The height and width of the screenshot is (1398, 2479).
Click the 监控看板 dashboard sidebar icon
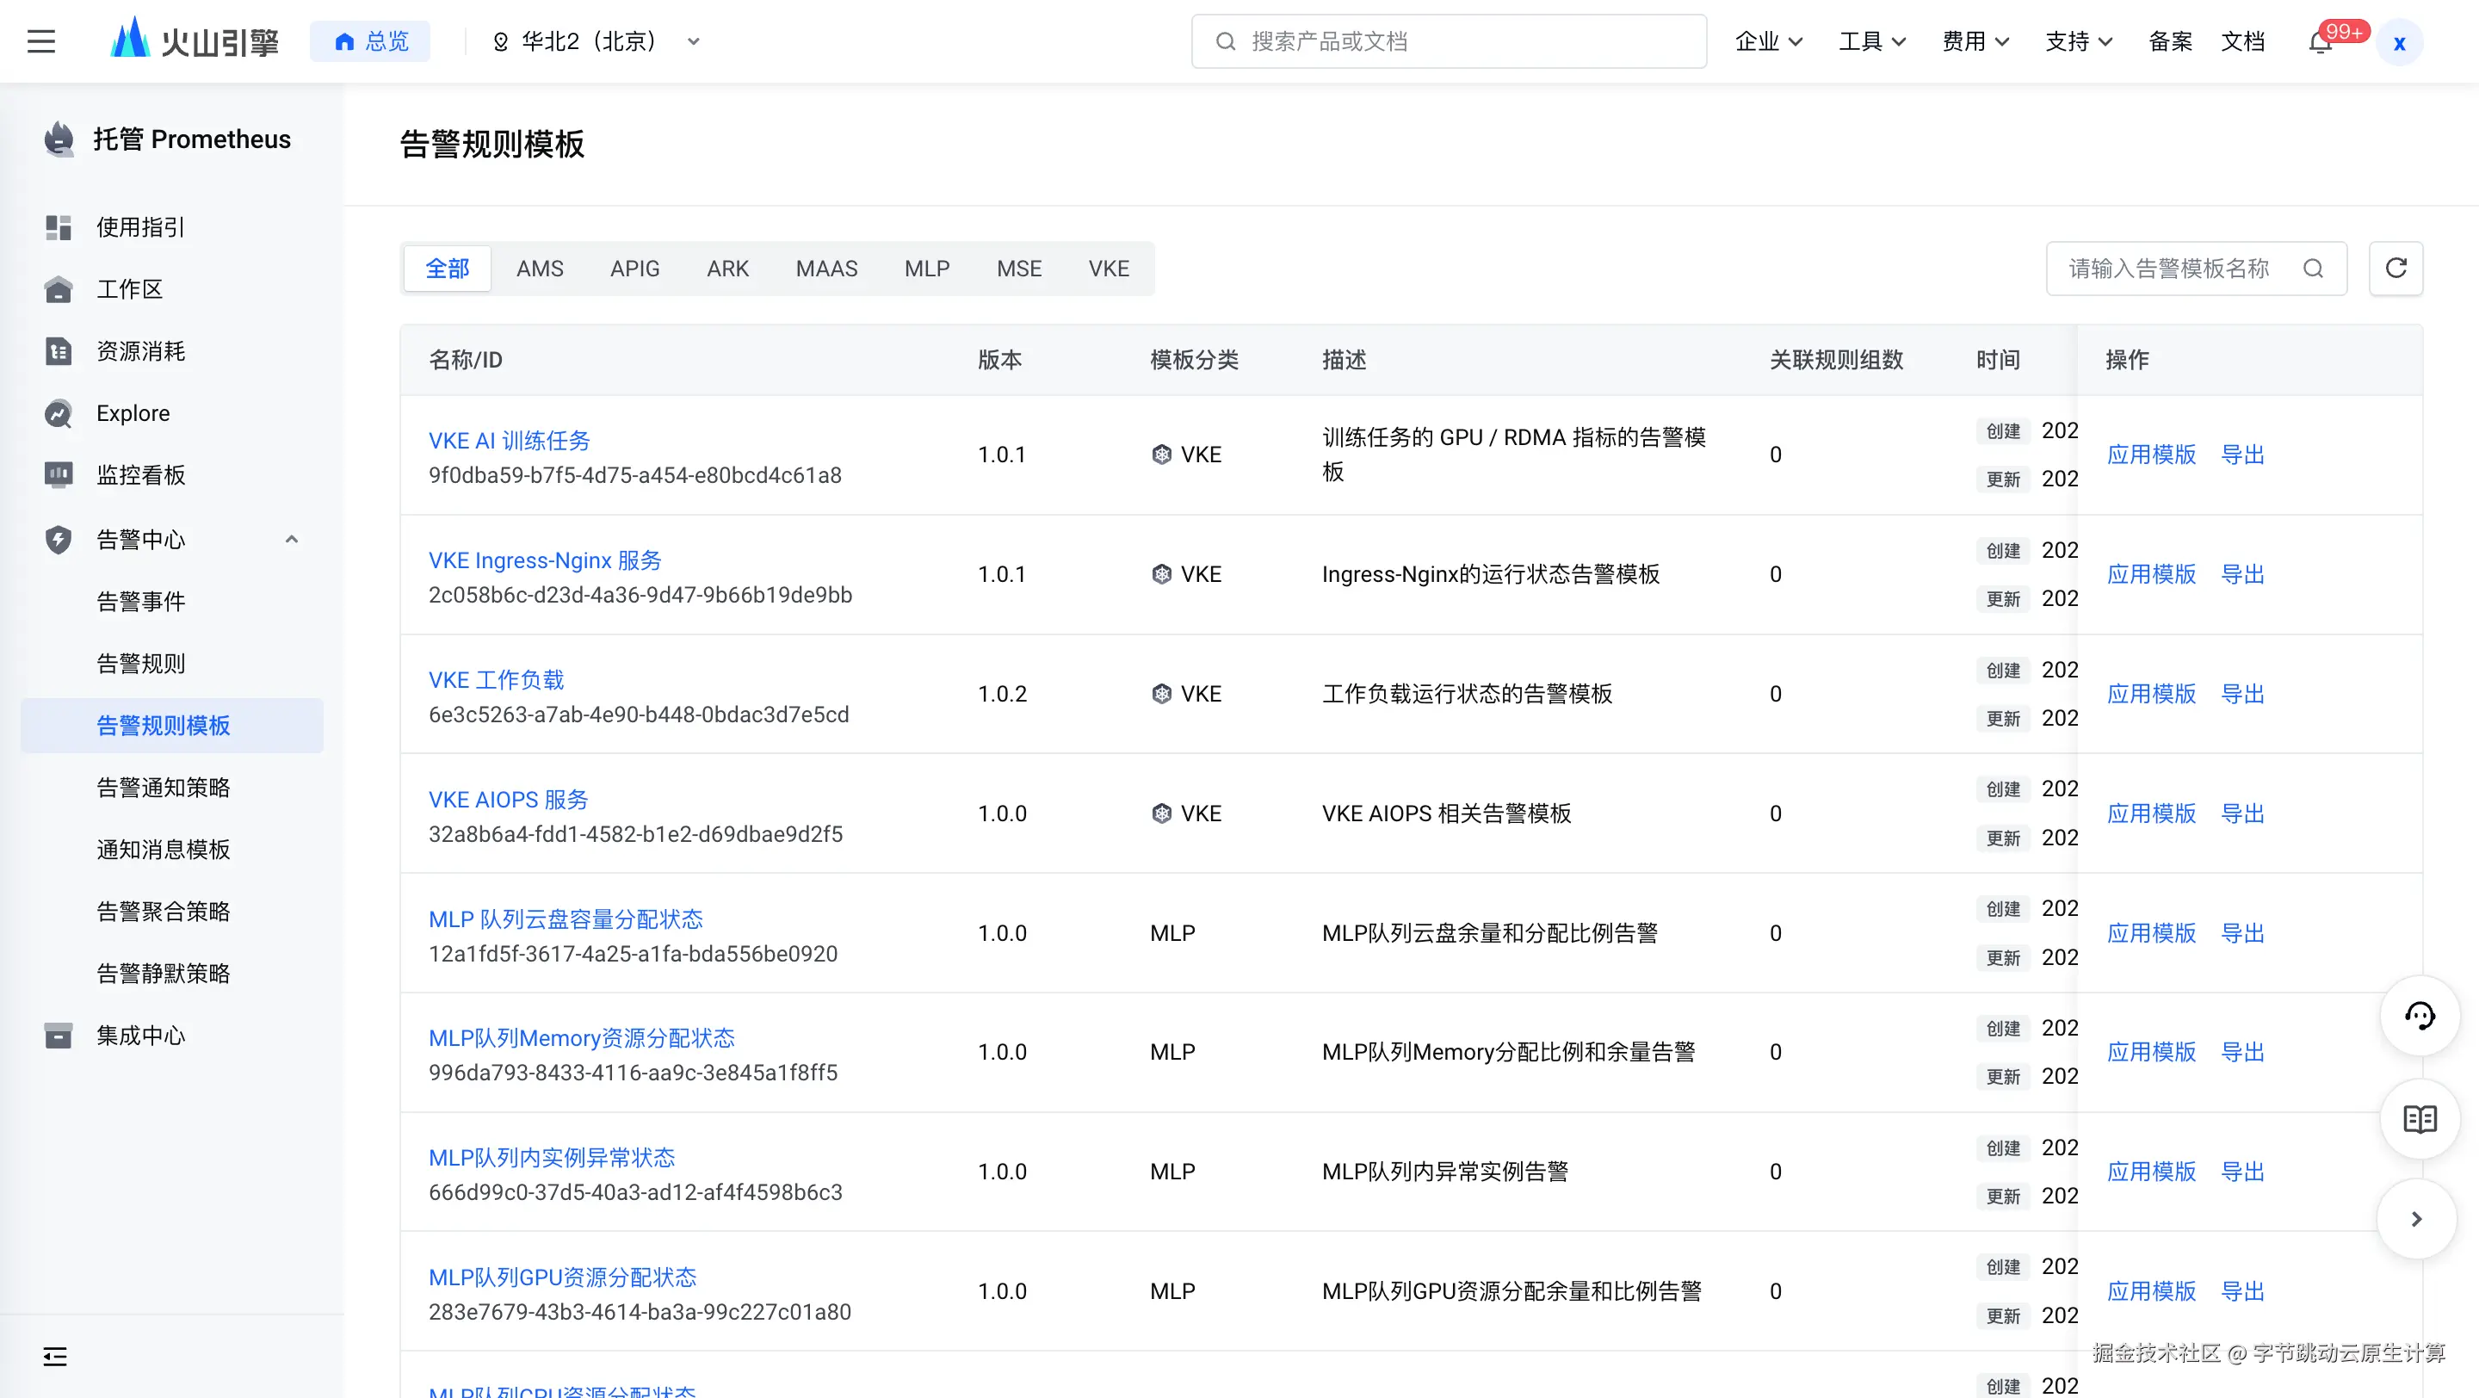click(58, 475)
